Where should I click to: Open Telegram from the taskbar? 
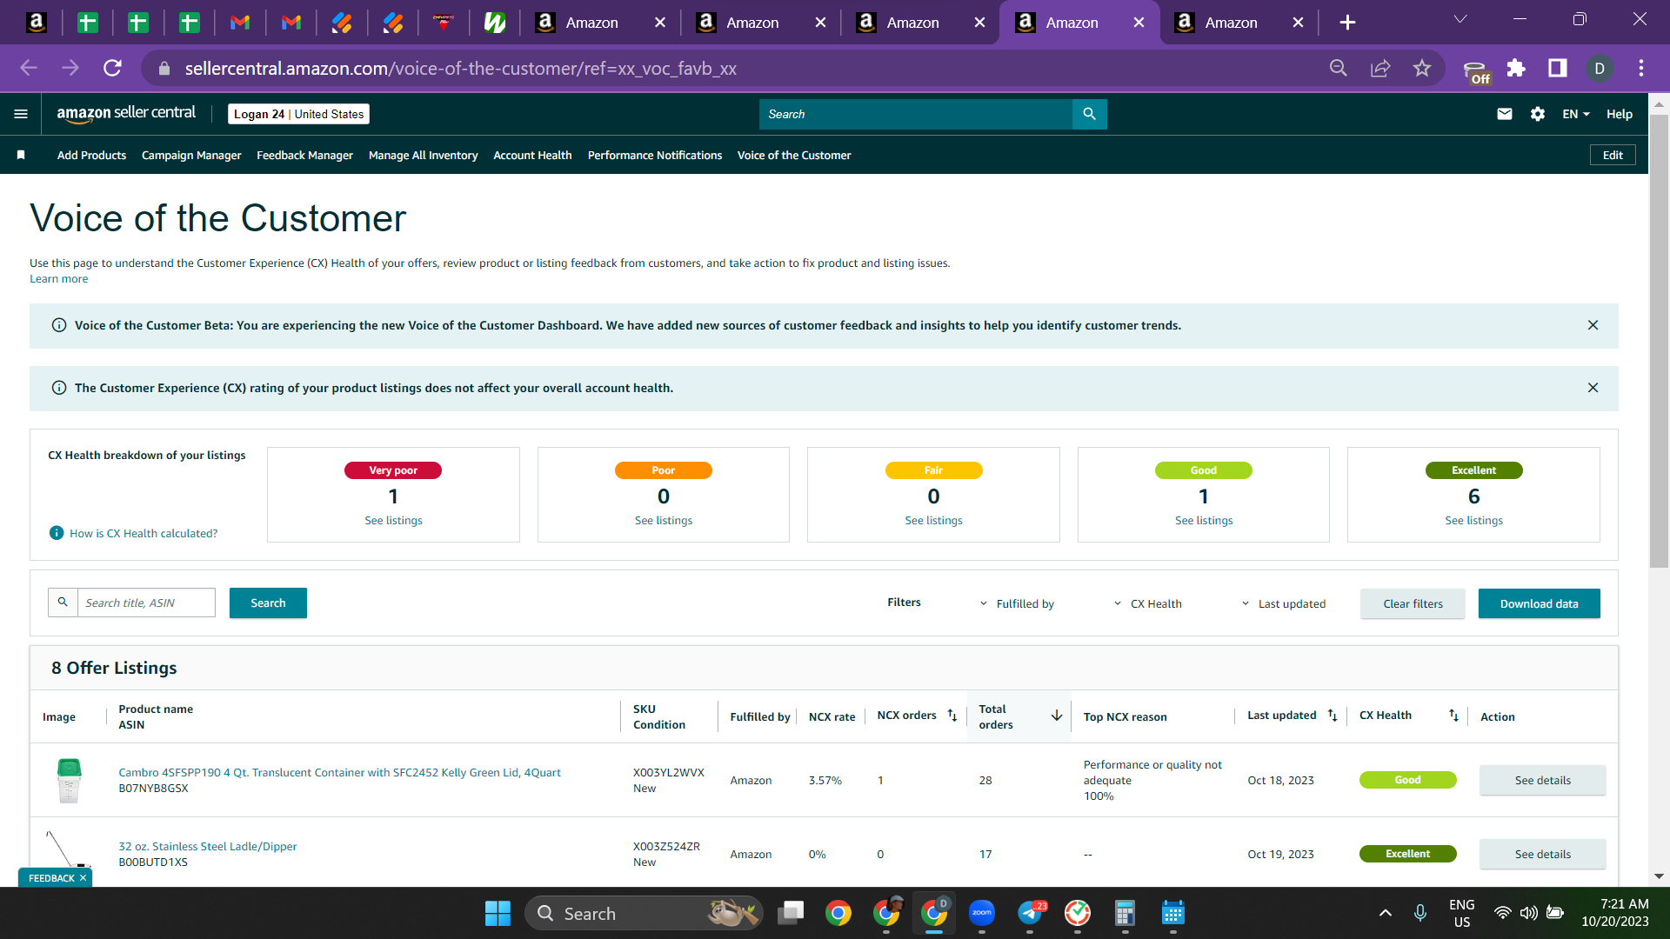point(1031,913)
